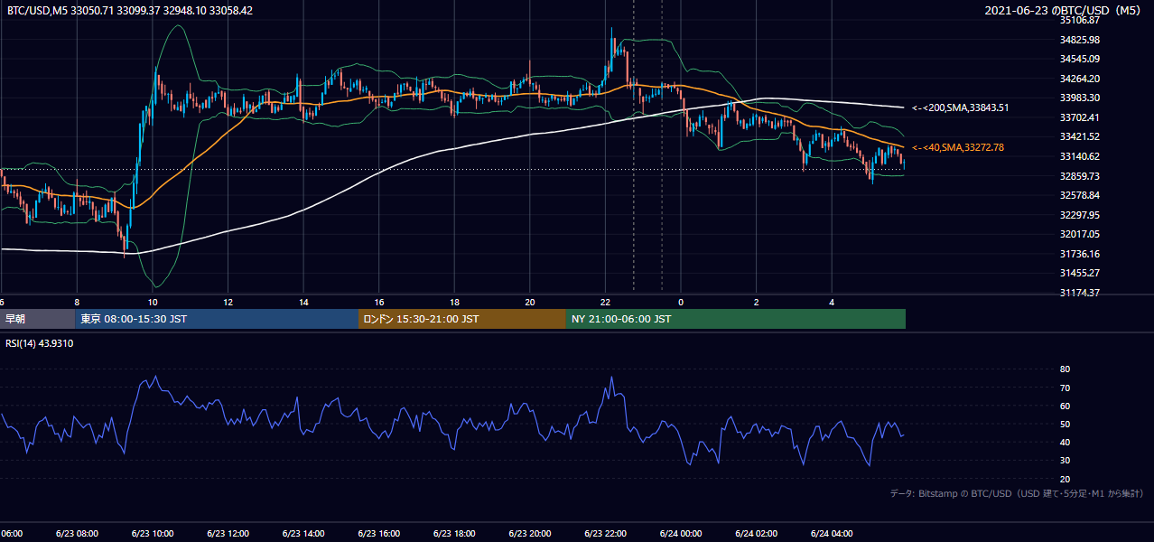Click hour mark 20 under the price chart
Image resolution: width=1154 pixels, height=542 pixels.
(x=530, y=302)
